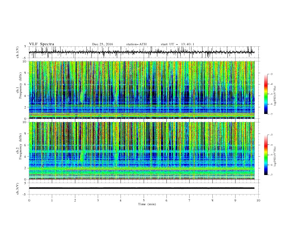Image resolution: width=291 pixels, height=225 pixels.
Task: Click time axis tick label '3'
Action: coord(98,200)
